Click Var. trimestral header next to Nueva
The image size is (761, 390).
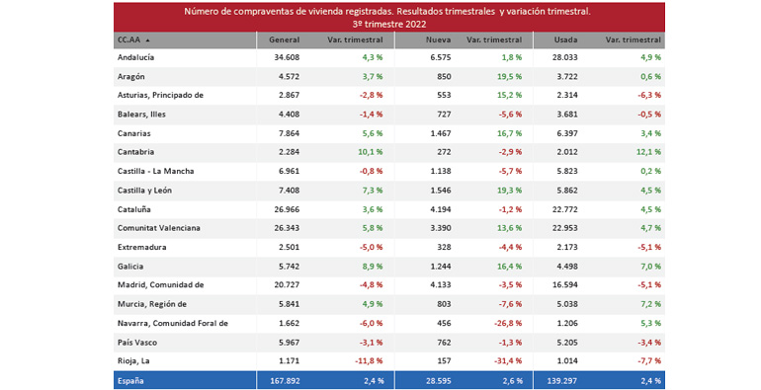pos(494,40)
